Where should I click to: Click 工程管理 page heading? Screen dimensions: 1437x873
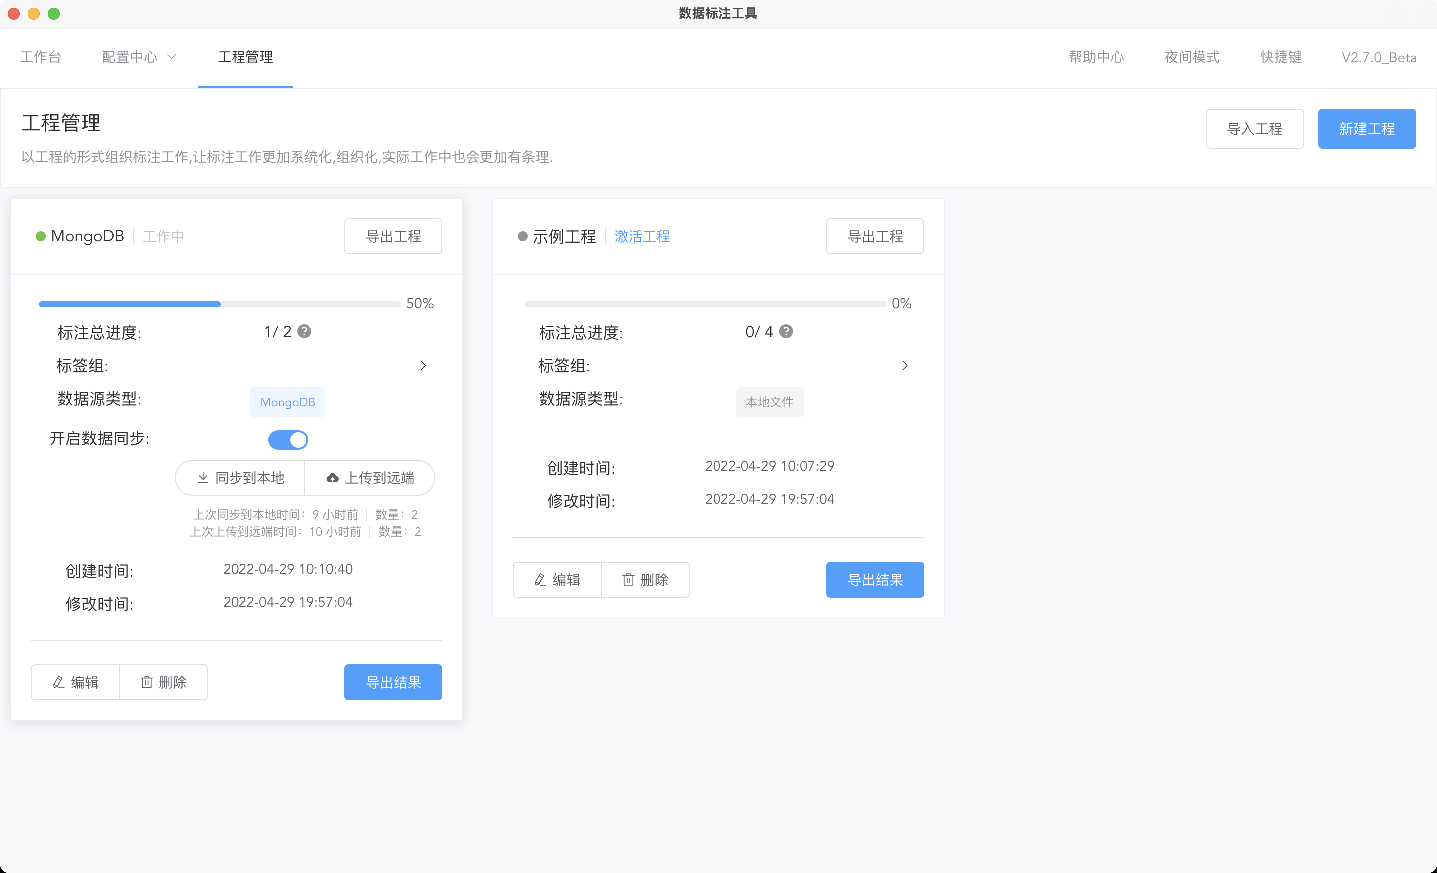[x=61, y=123]
